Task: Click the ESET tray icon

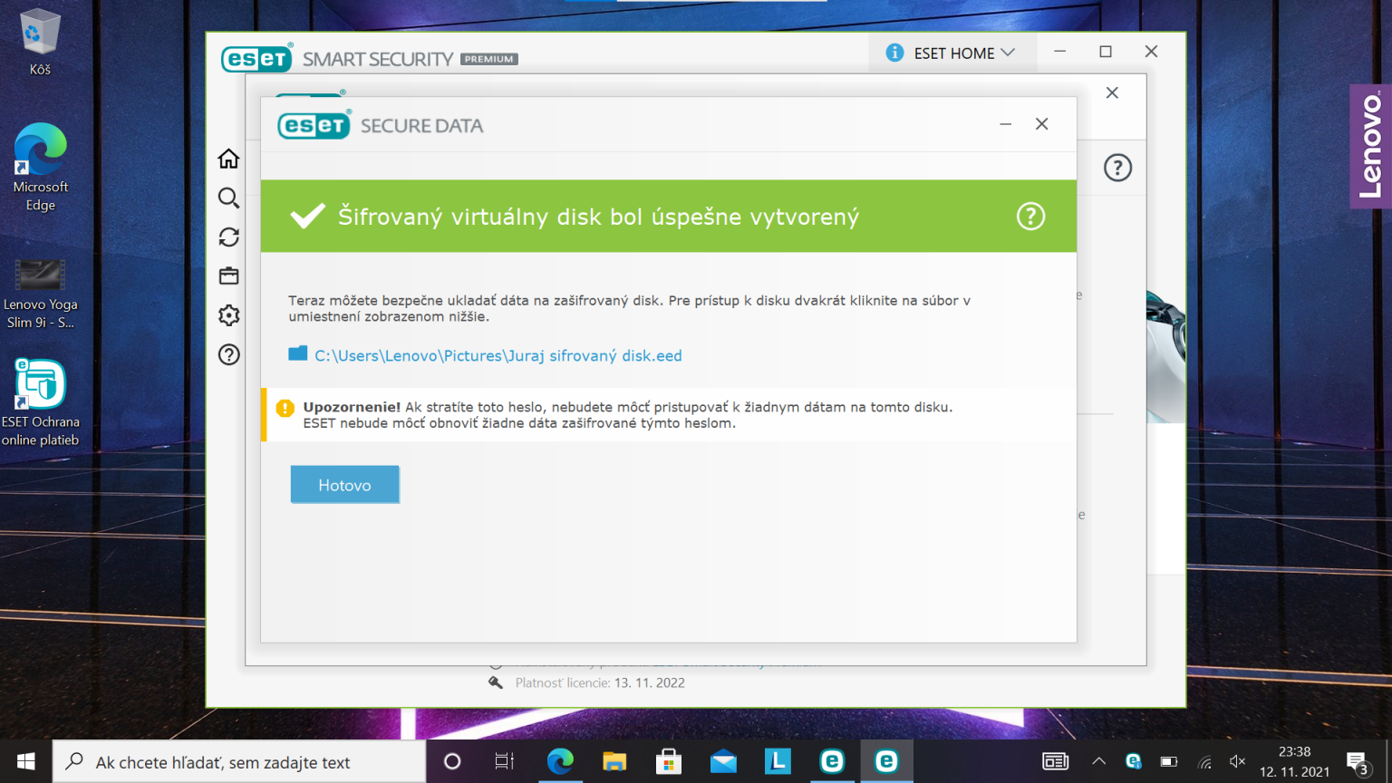Action: [1134, 761]
